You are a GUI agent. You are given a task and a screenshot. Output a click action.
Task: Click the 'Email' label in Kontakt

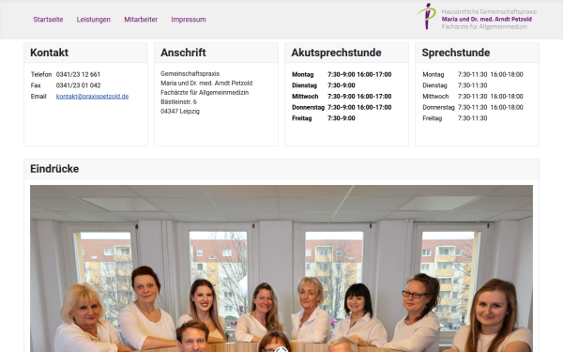tap(38, 97)
